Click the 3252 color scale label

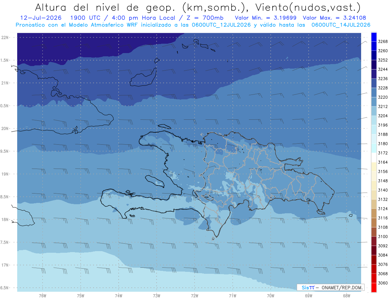[x=383, y=60]
